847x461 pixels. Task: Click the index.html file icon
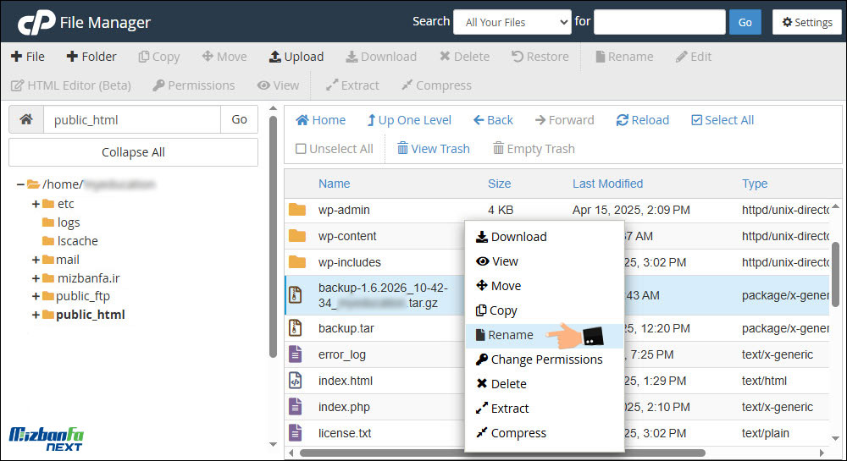click(x=296, y=381)
